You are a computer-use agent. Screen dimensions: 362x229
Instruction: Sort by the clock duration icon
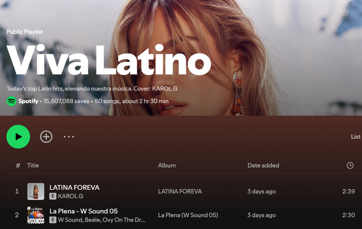(350, 165)
